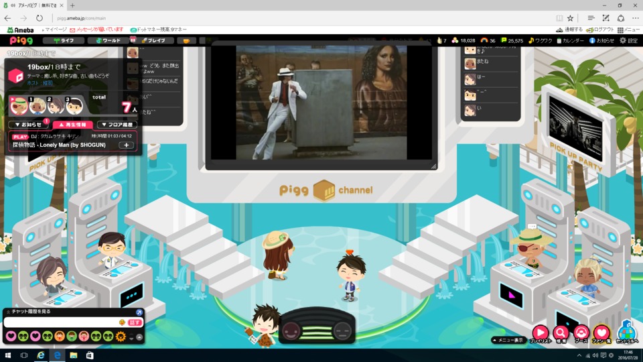
Task: Click the thumbs-up counter showing 7
Action: (441, 41)
